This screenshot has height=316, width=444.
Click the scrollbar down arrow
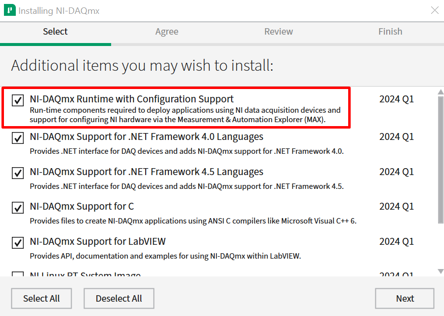(441, 271)
